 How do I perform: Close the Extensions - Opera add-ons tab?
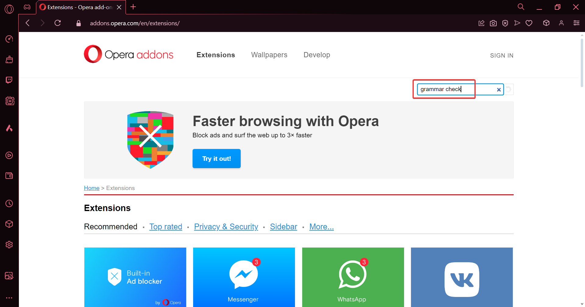pos(119,7)
